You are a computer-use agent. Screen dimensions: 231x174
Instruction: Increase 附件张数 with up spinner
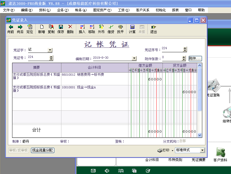tap(184, 57)
